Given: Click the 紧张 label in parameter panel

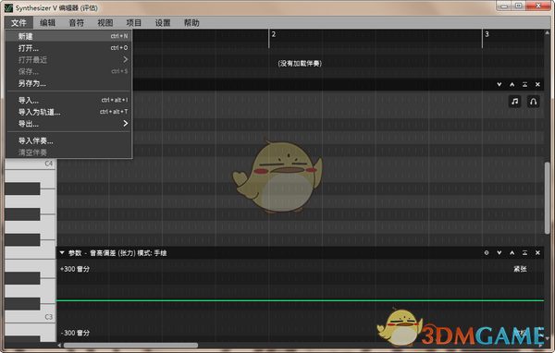Looking at the screenshot, I should pyautogui.click(x=520, y=269).
